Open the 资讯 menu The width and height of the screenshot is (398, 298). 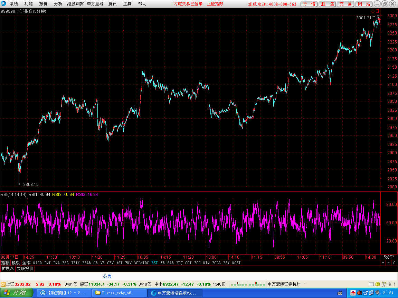(x=112, y=3)
